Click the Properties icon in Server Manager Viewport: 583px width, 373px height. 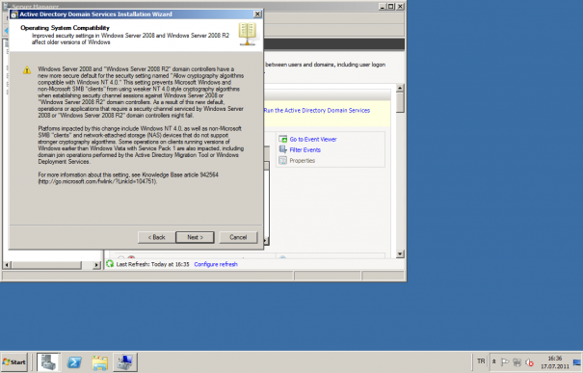[283, 161]
